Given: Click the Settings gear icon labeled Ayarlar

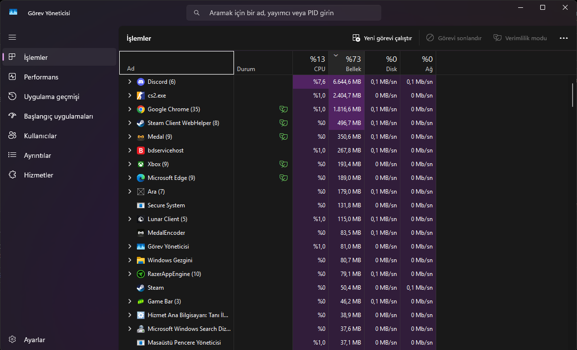Looking at the screenshot, I should click(13, 340).
